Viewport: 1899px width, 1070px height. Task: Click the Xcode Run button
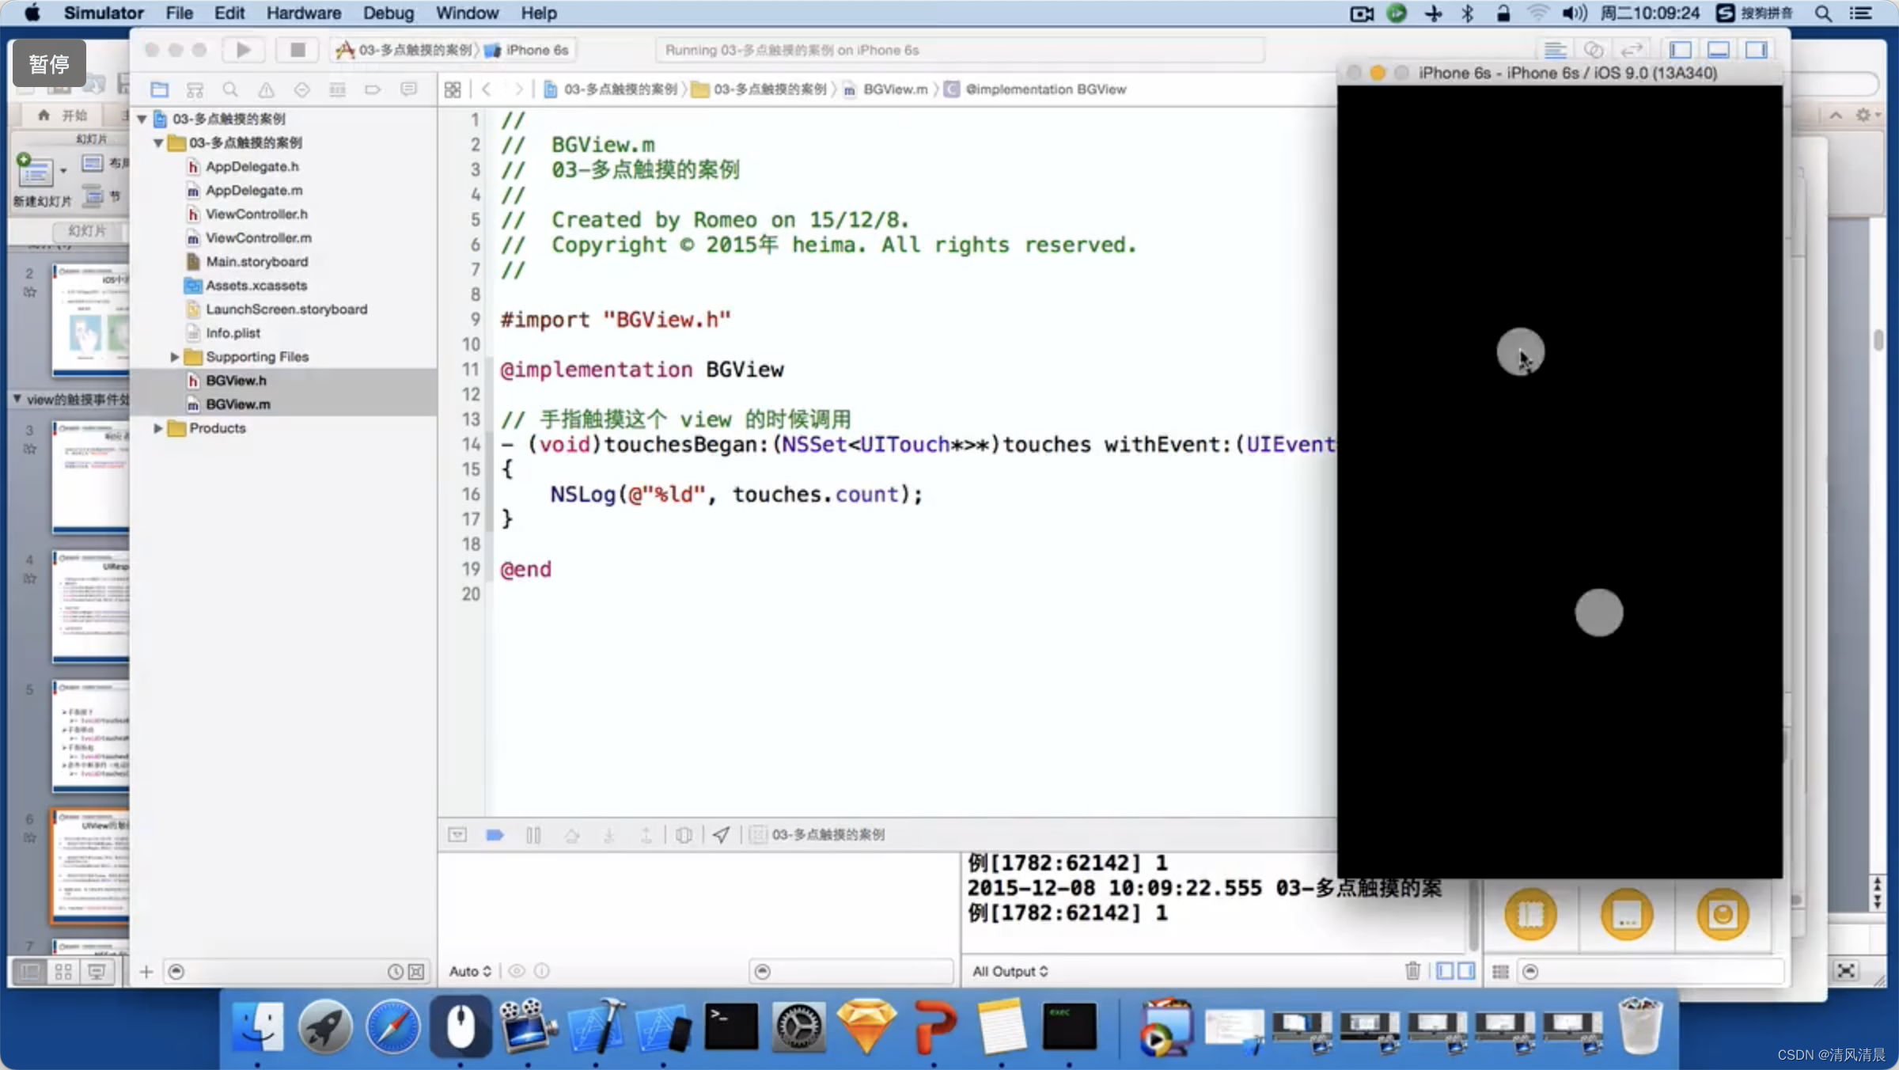pos(243,50)
